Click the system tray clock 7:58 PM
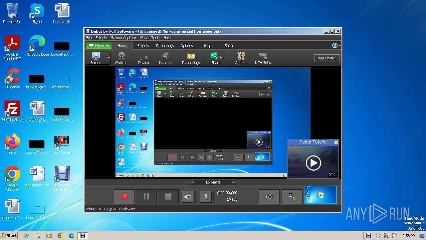 coord(409,236)
